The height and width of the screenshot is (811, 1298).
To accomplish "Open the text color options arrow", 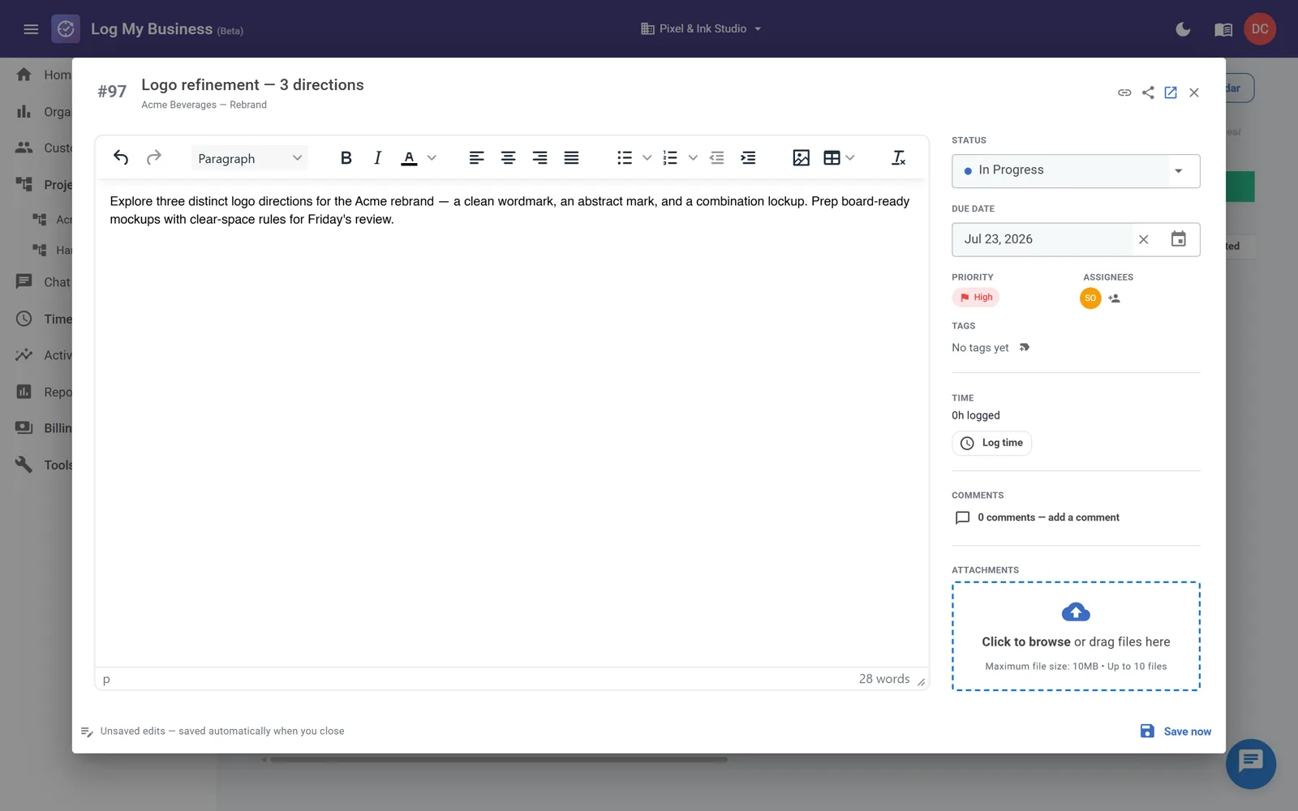I will [x=432, y=158].
